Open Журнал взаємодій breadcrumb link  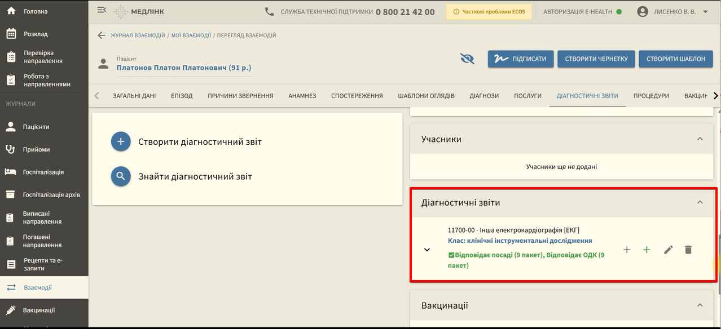coord(138,35)
